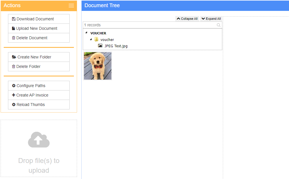Click the Delete Folder button

point(39,66)
